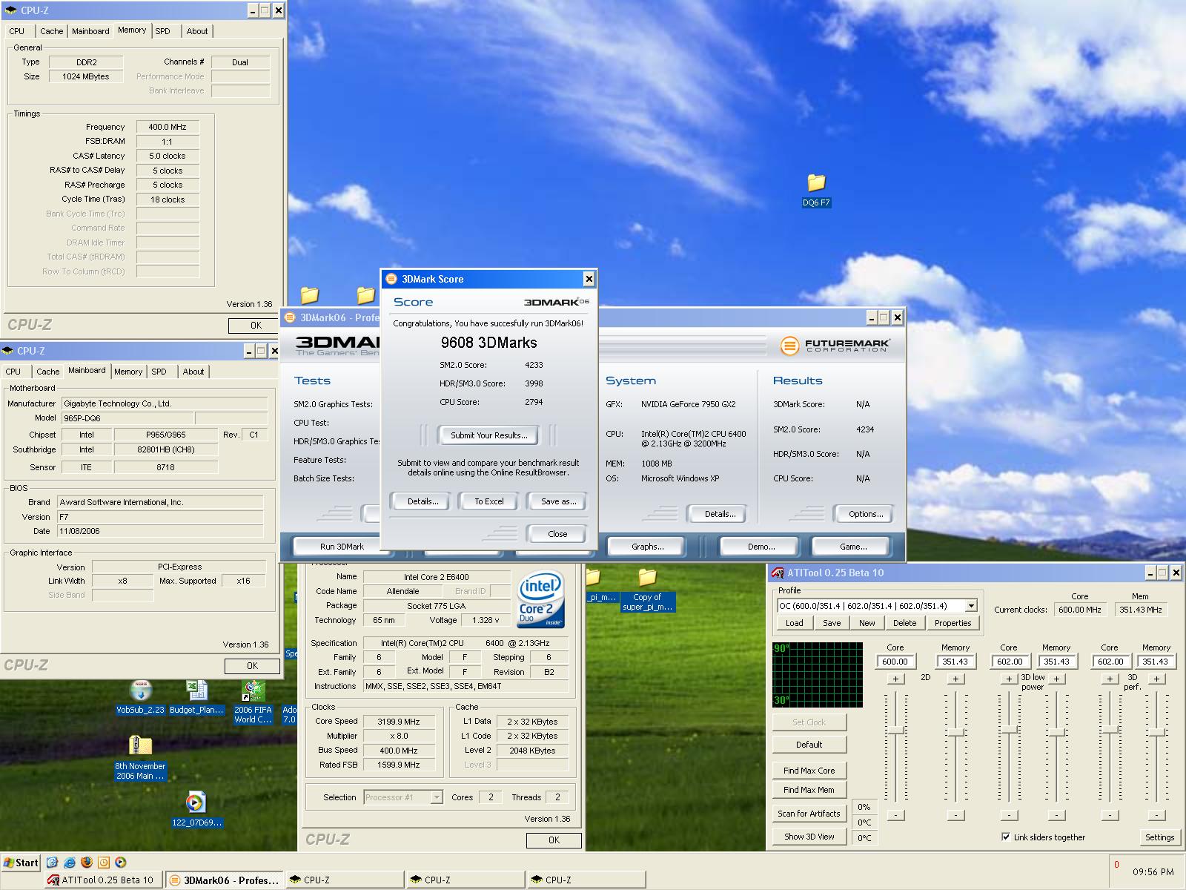Switch to the SPD tab in Memory CPU-Z window

point(163,31)
